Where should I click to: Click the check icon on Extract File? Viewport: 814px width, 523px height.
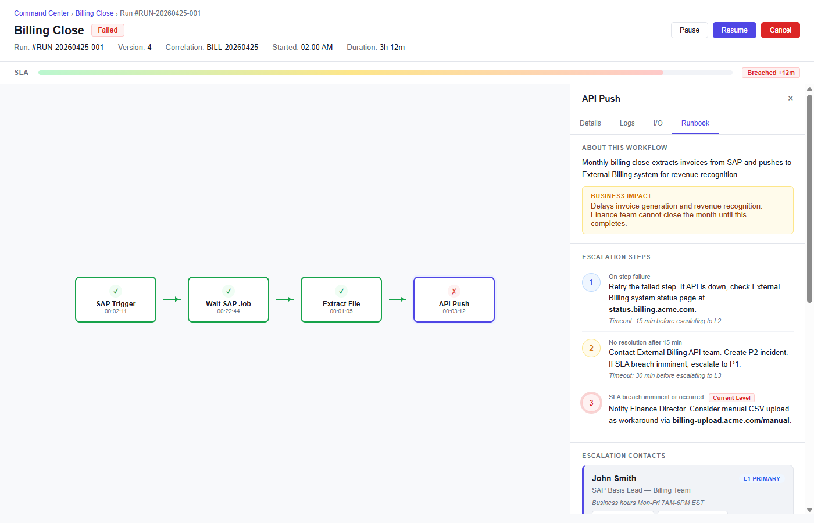click(x=341, y=291)
